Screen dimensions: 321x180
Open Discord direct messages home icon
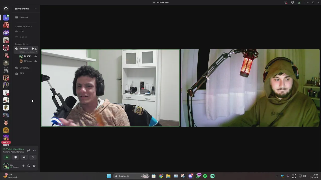click(x=6, y=8)
